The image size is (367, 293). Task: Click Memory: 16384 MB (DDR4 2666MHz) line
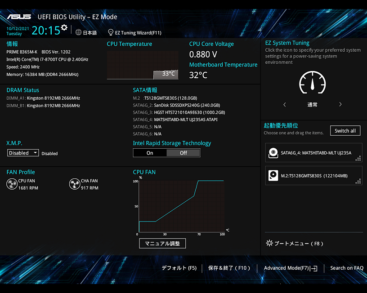(x=42, y=74)
